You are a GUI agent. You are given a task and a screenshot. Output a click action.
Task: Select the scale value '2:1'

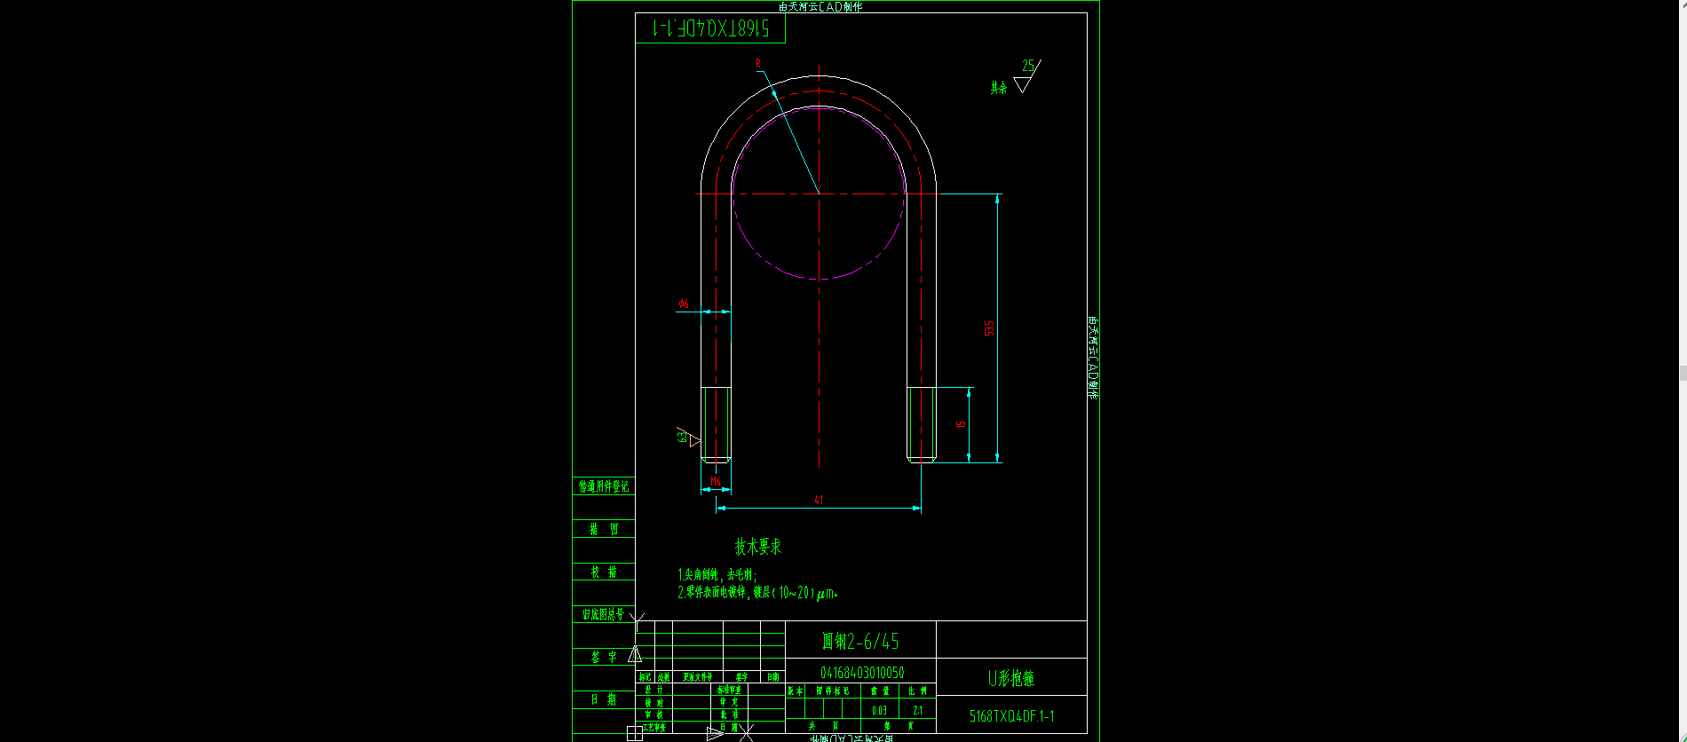click(917, 711)
